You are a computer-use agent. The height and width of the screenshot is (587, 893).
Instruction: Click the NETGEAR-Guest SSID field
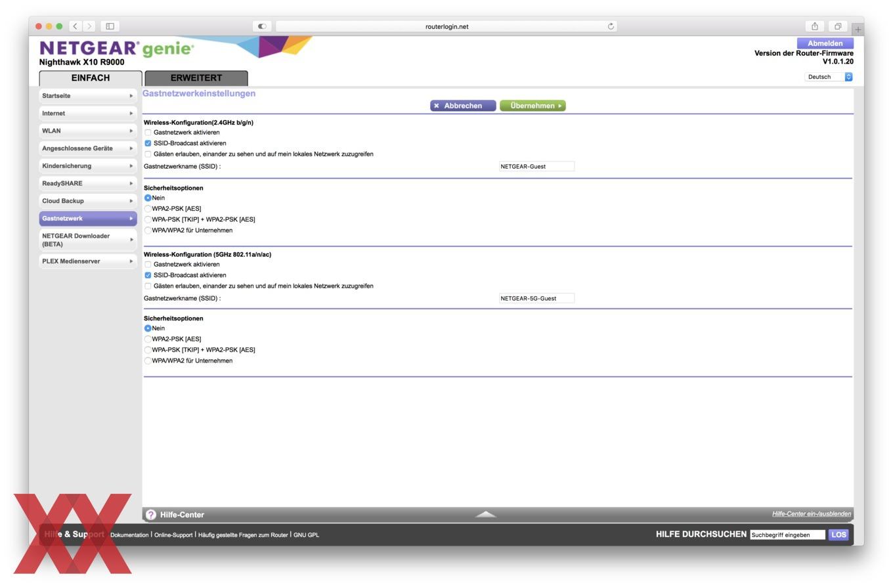[x=536, y=166]
